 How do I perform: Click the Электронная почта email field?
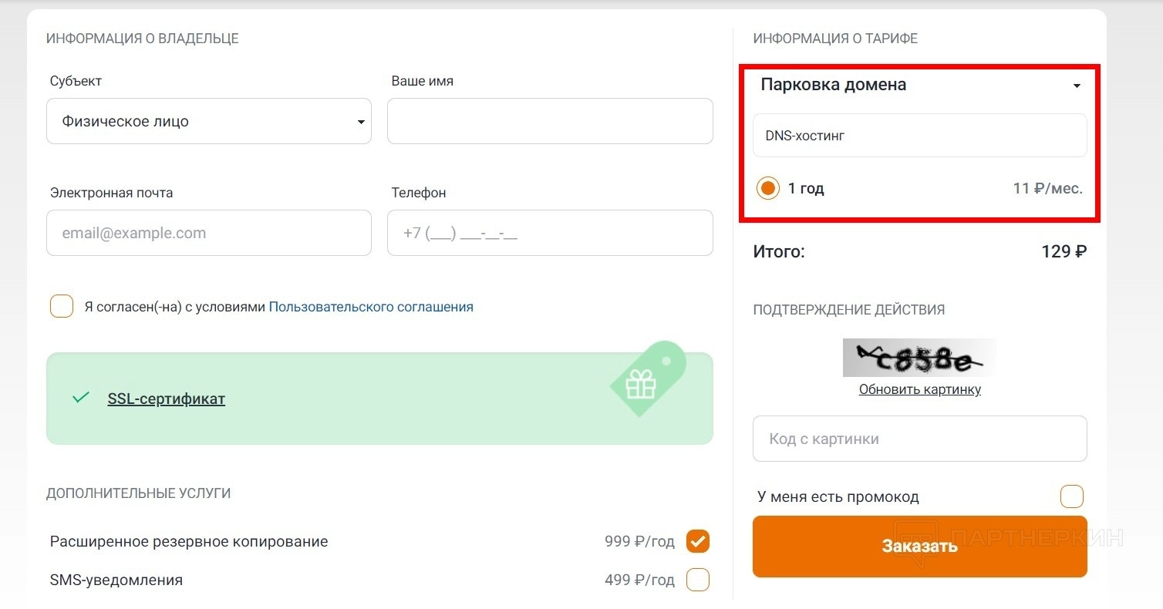[208, 233]
